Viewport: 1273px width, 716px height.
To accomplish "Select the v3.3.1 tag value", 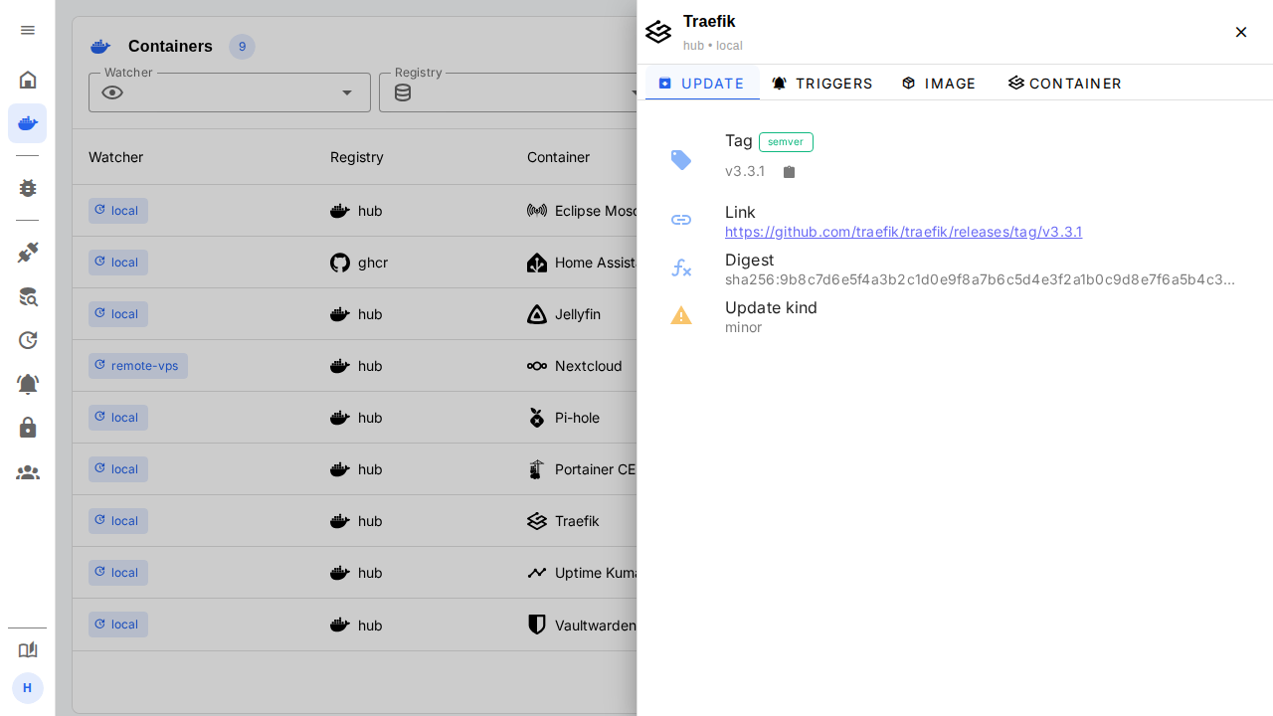I will coord(745,171).
